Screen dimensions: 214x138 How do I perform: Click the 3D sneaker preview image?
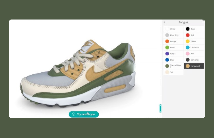pos(78,73)
